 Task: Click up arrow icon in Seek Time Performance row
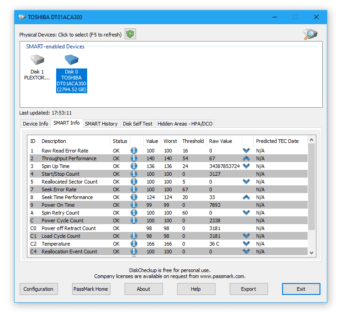click(246, 197)
